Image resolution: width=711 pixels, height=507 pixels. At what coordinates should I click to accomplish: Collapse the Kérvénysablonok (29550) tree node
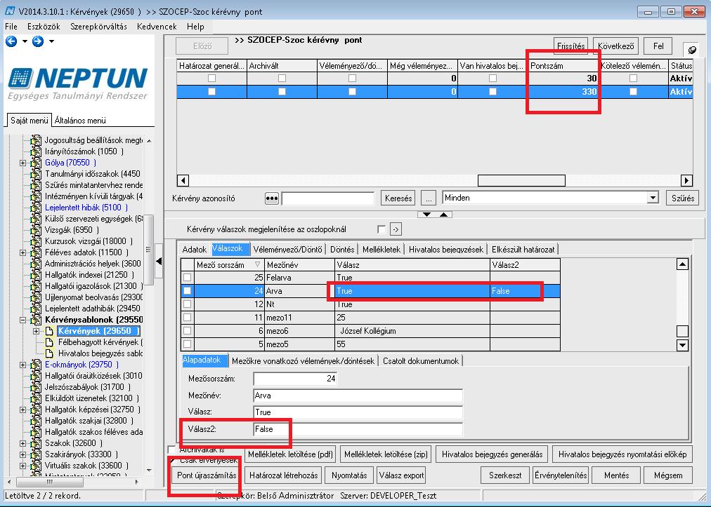point(22,320)
